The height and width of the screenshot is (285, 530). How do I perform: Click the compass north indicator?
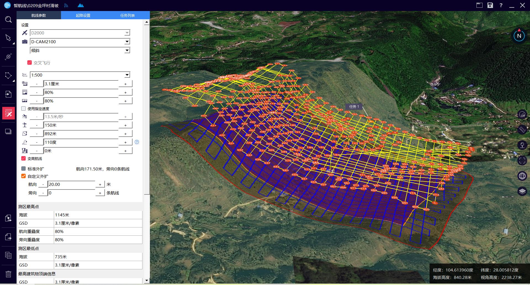(x=519, y=36)
